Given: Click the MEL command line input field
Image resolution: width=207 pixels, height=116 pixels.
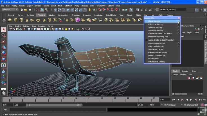Looking at the screenshot, I should coord(56,110).
